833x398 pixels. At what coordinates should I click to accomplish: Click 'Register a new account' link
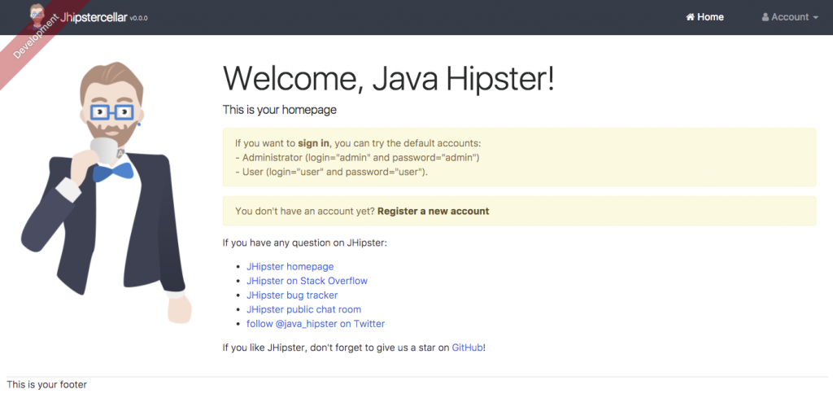click(x=433, y=211)
